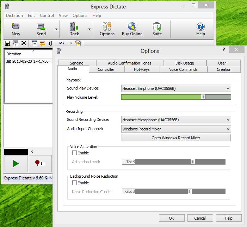The height and width of the screenshot is (227, 247).
Task: Click the question mark help icon in Options
Action: (224, 49)
